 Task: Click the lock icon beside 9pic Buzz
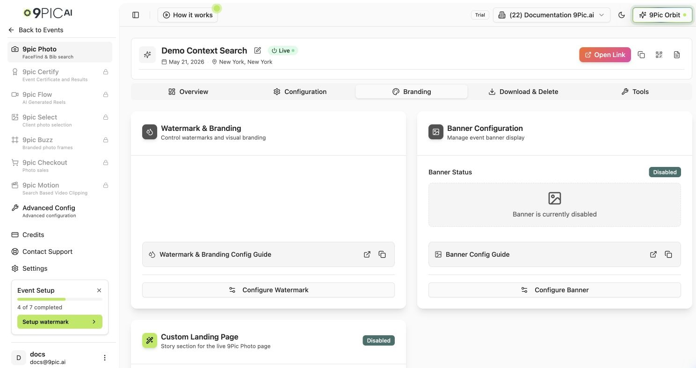(106, 140)
